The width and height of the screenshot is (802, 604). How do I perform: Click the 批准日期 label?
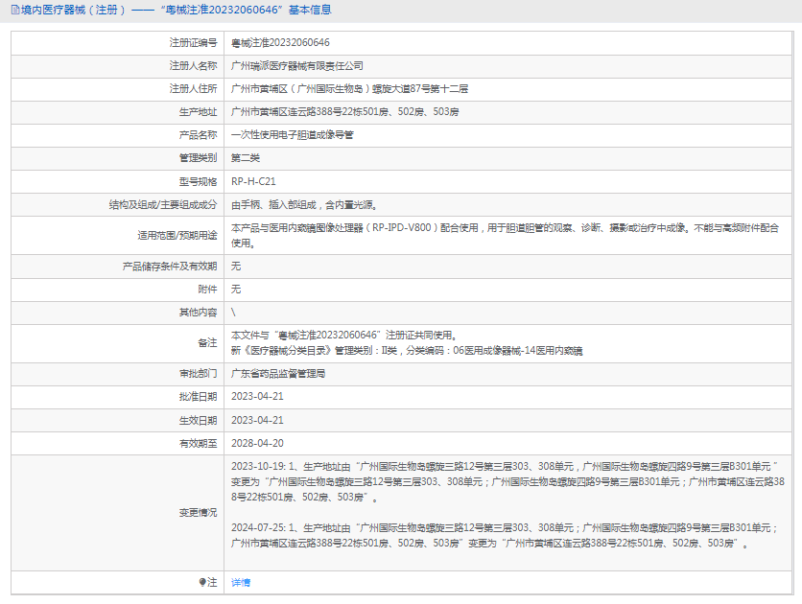tap(198, 397)
